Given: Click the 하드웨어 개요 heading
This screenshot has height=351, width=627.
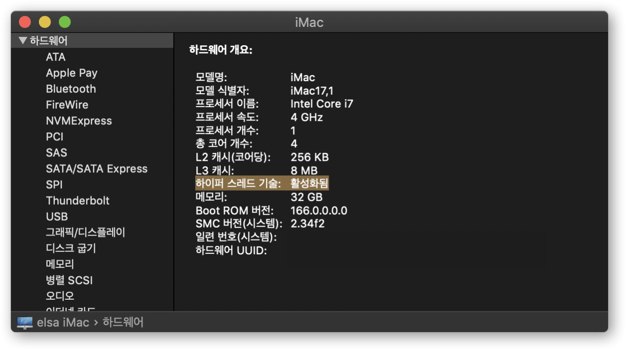Looking at the screenshot, I should coord(221,50).
